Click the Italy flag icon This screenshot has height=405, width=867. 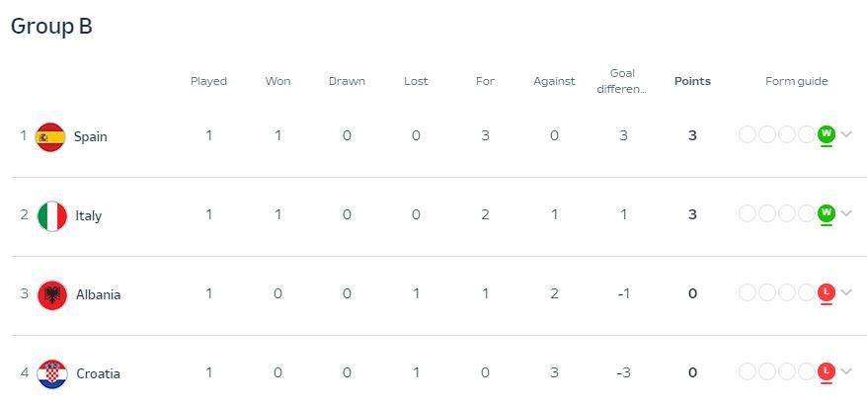pyautogui.click(x=51, y=215)
